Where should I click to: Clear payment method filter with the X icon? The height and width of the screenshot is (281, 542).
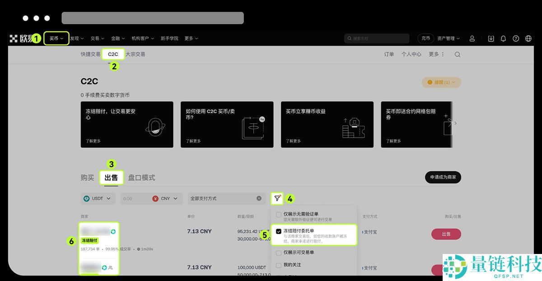click(x=259, y=198)
